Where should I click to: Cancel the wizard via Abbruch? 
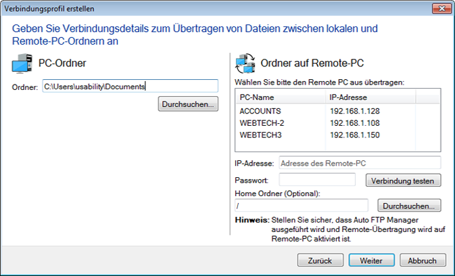click(x=423, y=260)
